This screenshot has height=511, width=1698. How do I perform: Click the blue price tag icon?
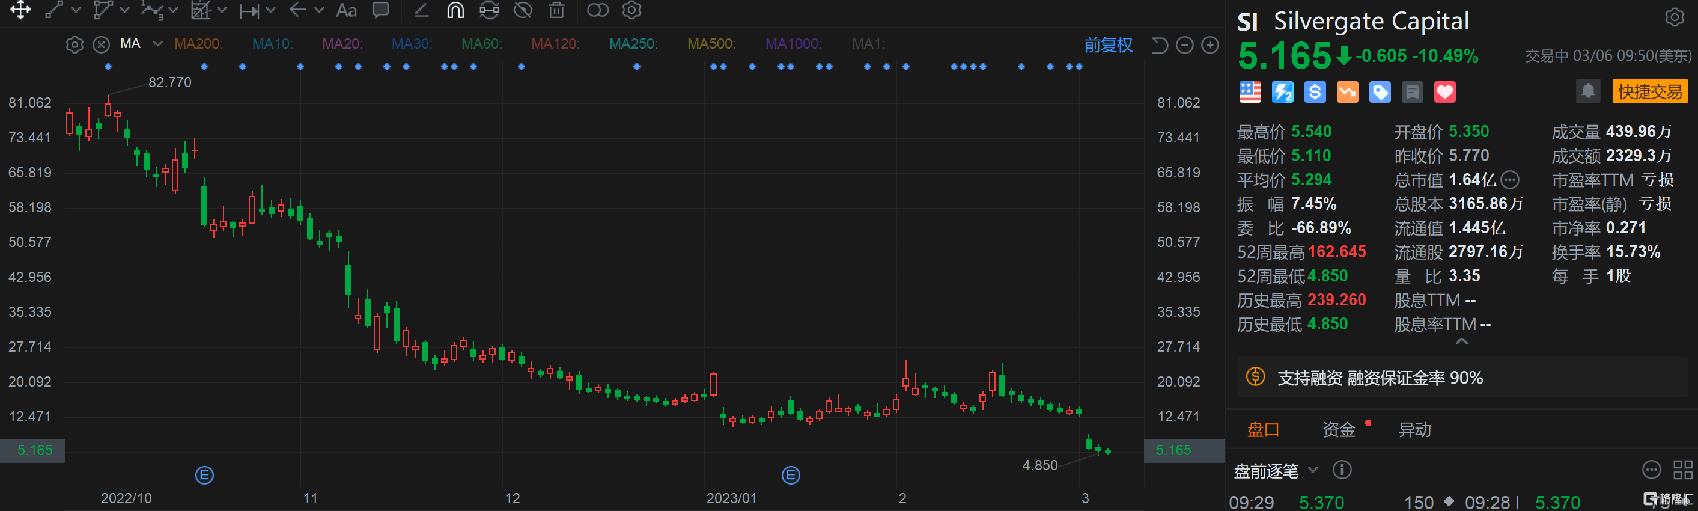(x=1380, y=93)
